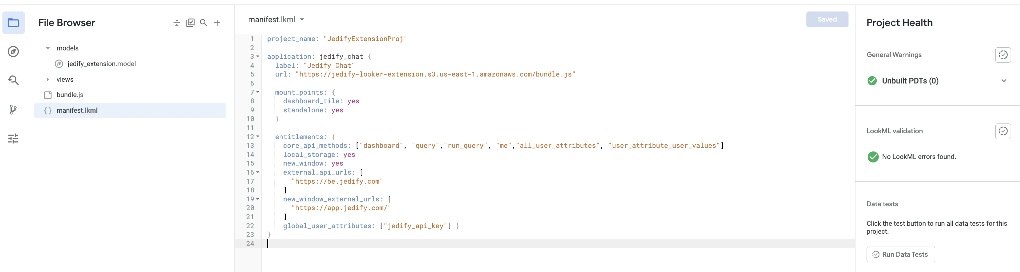Open the manifest.lkml file dropdown arrow
Image resolution: width=1020 pixels, height=272 pixels.
(302, 20)
